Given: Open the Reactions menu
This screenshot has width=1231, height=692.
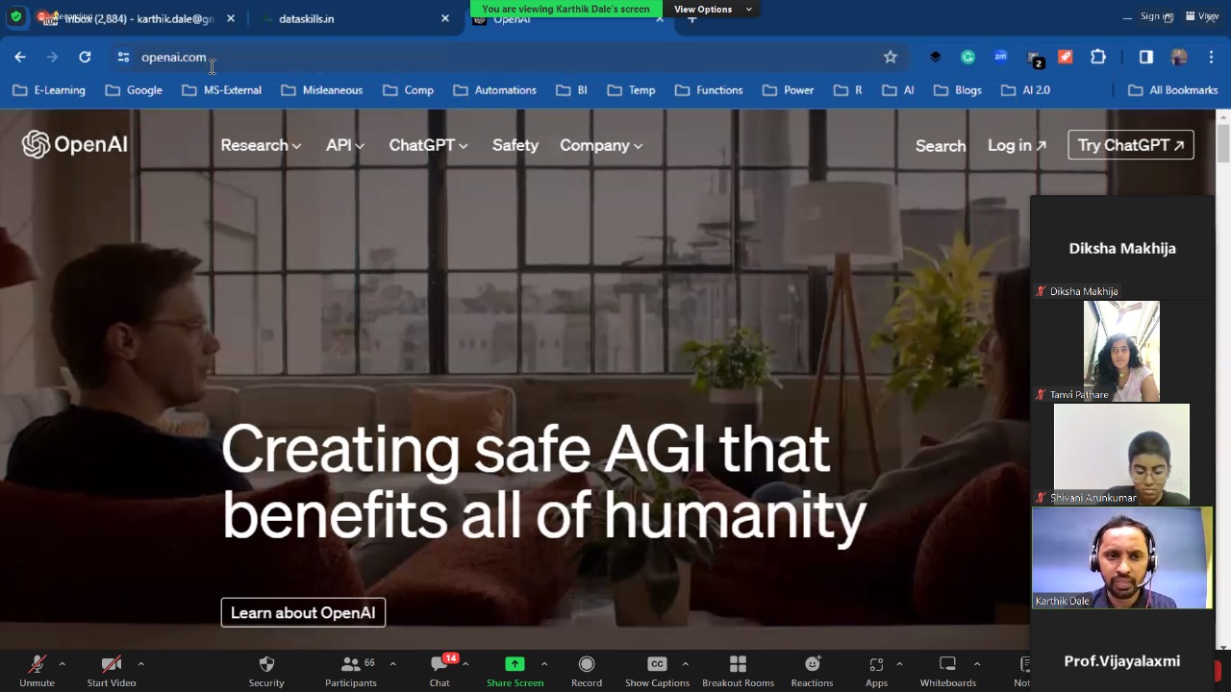Looking at the screenshot, I should 812,671.
